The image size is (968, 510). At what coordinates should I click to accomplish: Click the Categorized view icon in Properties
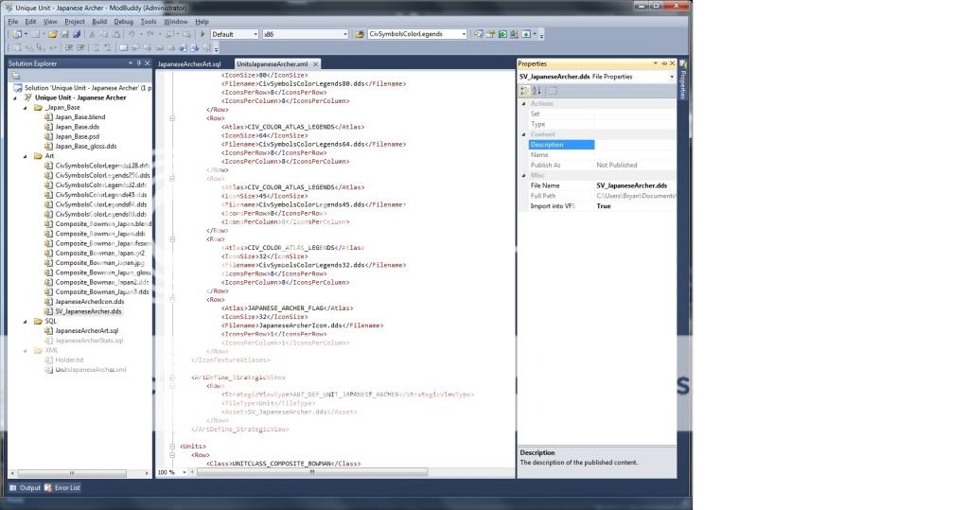tap(524, 91)
